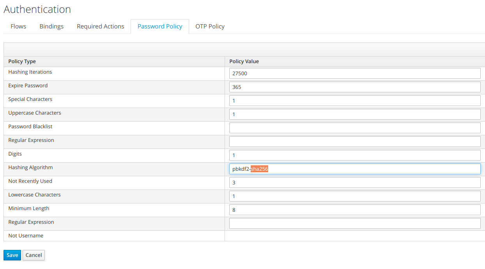Screen dimensions: 485x269
Task: Select the Minimum Length value 8
Action: 355,209
